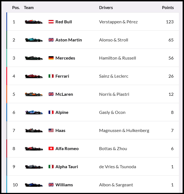Click the Pos. column header
Screen dimensions: 184x194
click(x=16, y=8)
